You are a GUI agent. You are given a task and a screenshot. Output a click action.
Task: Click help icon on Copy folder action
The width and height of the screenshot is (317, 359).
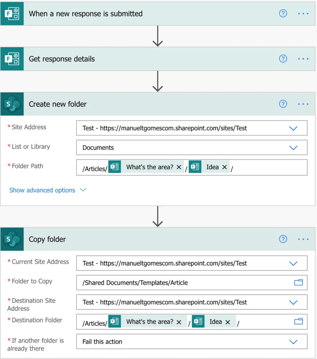283,239
